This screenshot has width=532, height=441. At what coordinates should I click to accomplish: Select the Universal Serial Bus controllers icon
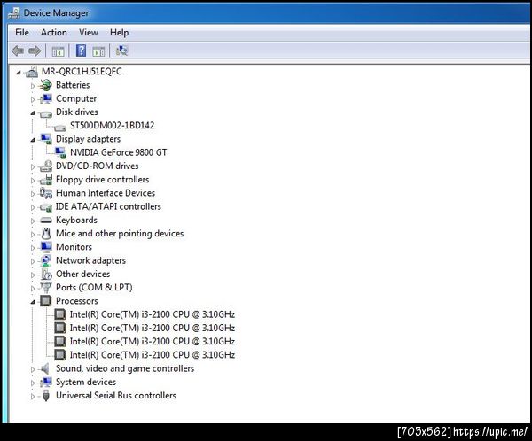point(46,396)
